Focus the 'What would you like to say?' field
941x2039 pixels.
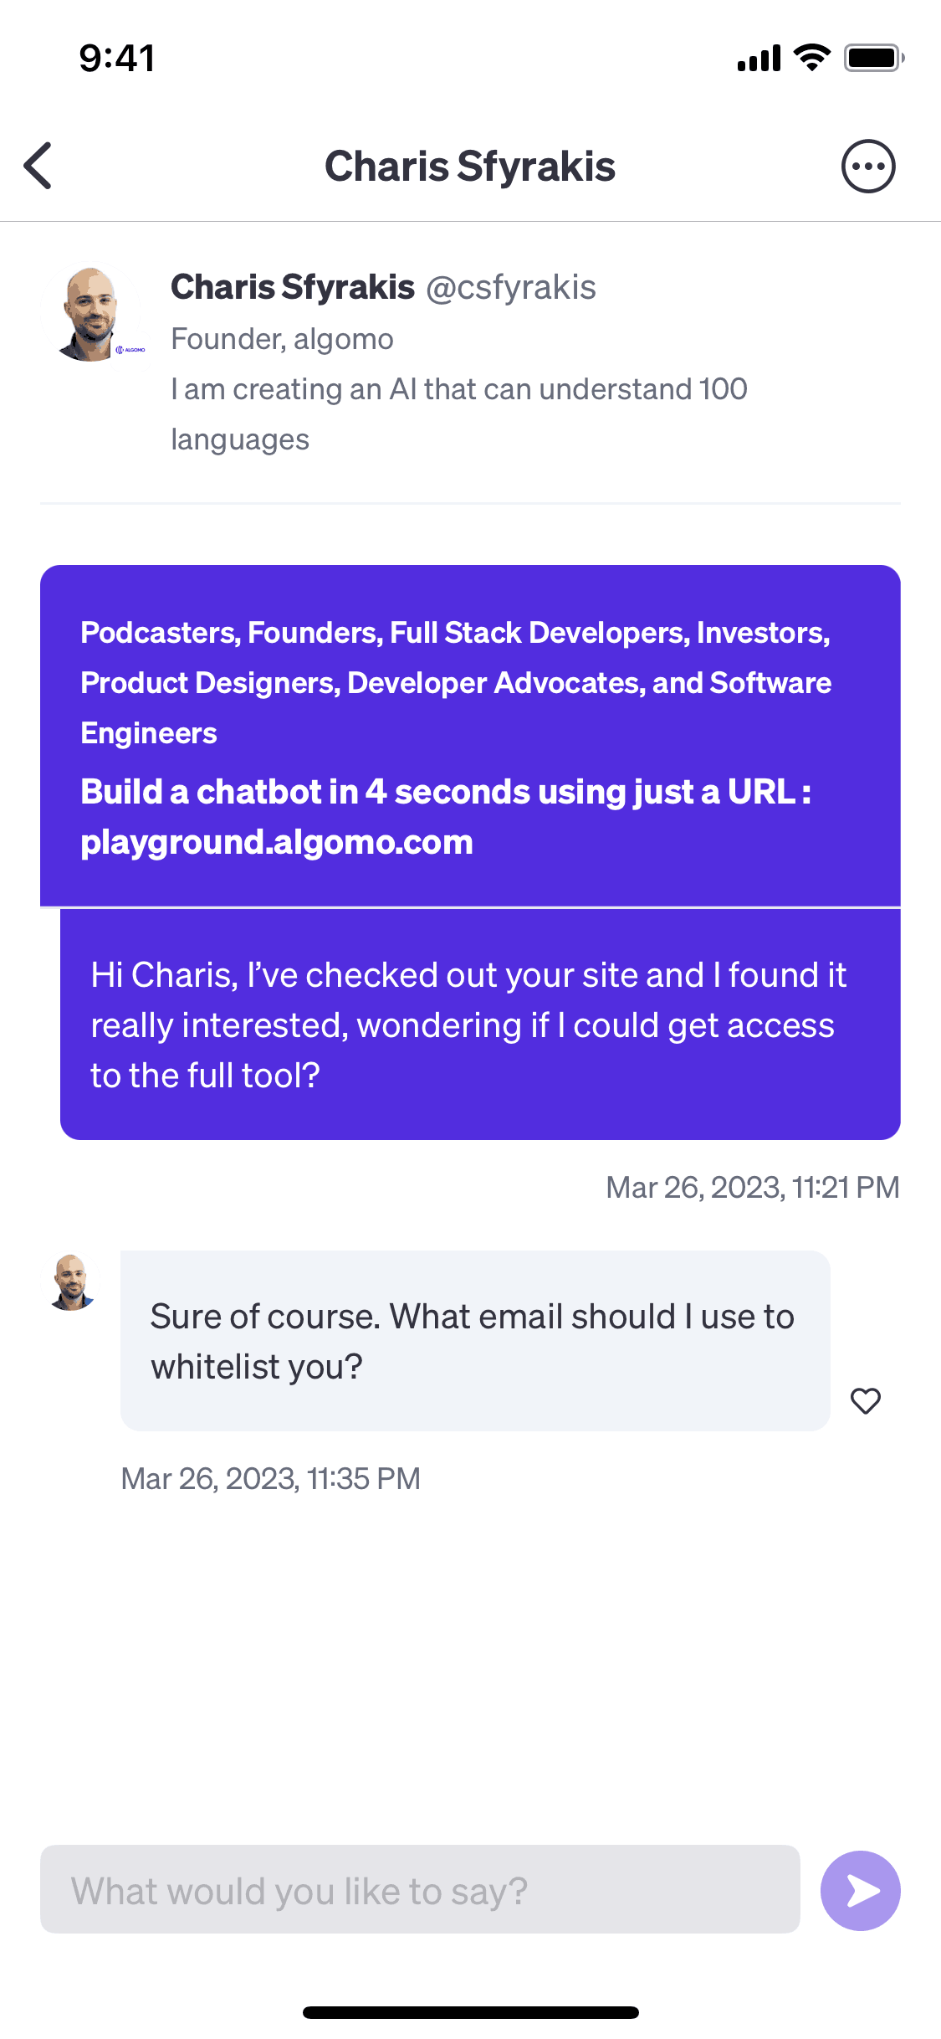click(420, 1889)
